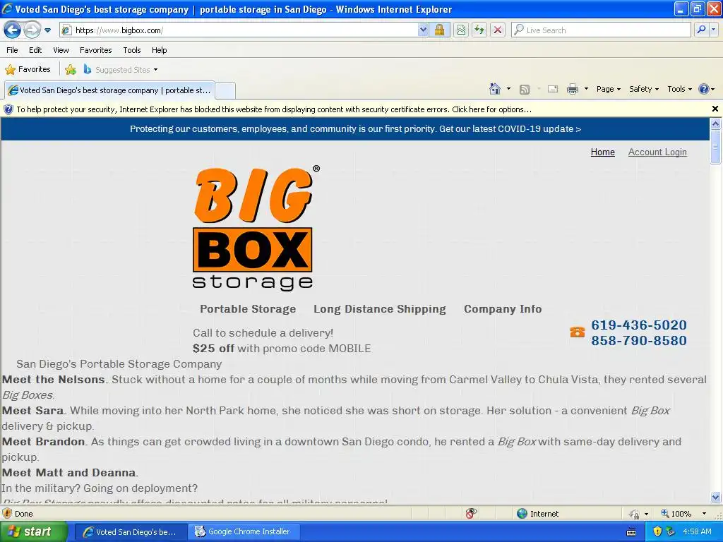Click the Print icon
This screenshot has width=723, height=542.
pyautogui.click(x=572, y=90)
